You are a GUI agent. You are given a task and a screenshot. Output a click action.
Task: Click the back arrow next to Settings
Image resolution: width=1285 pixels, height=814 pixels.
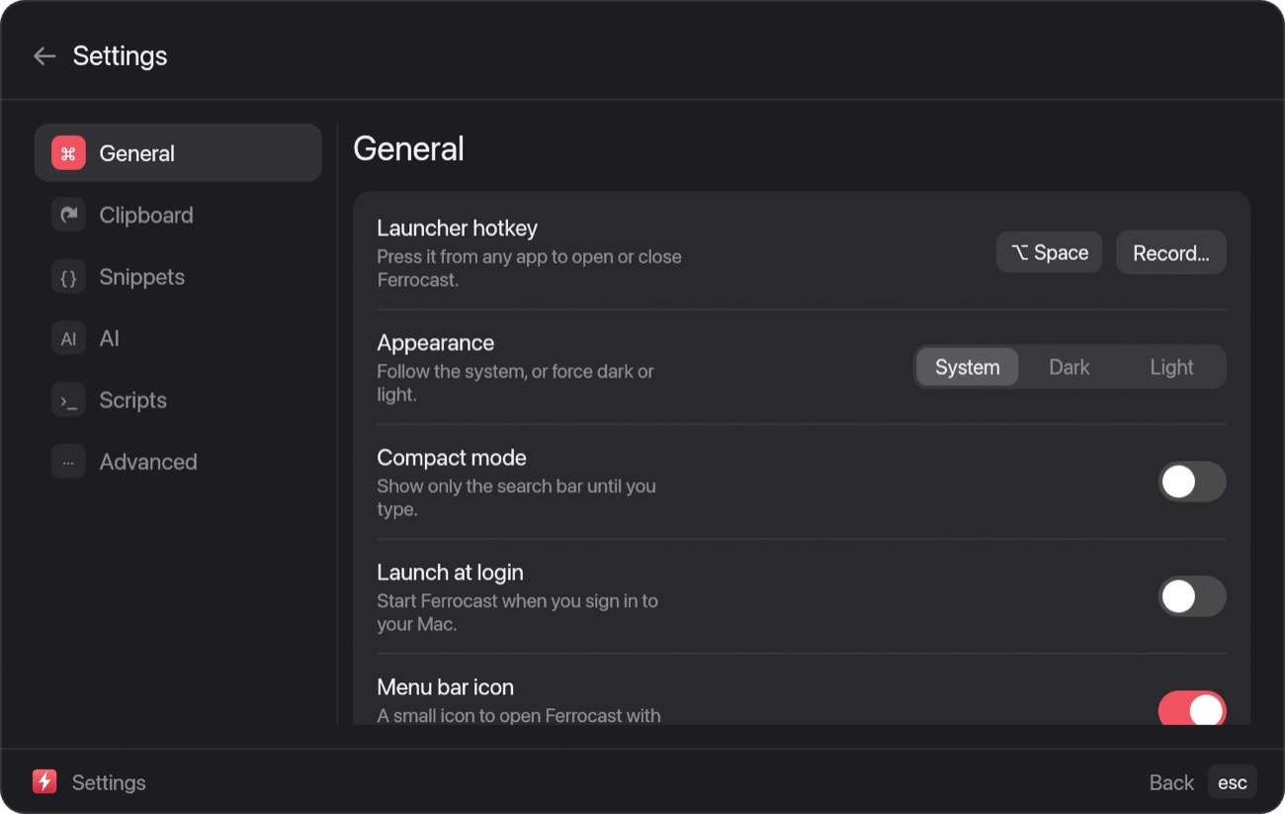[44, 56]
